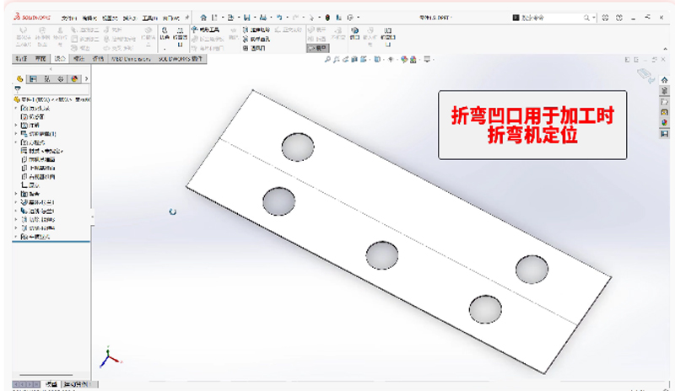675x391 pixels.
Task: Expand the 切割清单(1) tree node
Action: tap(16, 134)
